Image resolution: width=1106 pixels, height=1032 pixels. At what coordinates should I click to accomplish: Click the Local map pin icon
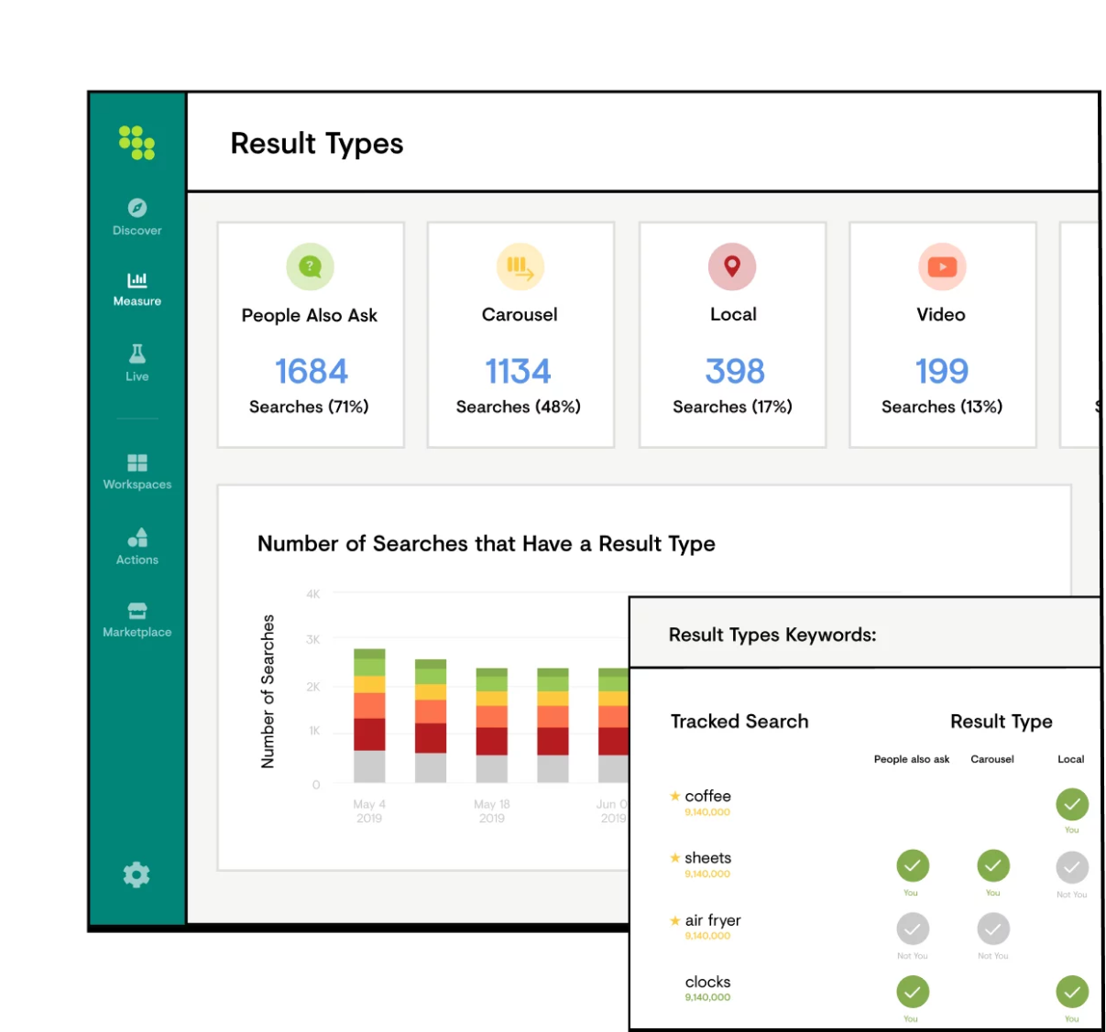click(x=732, y=266)
